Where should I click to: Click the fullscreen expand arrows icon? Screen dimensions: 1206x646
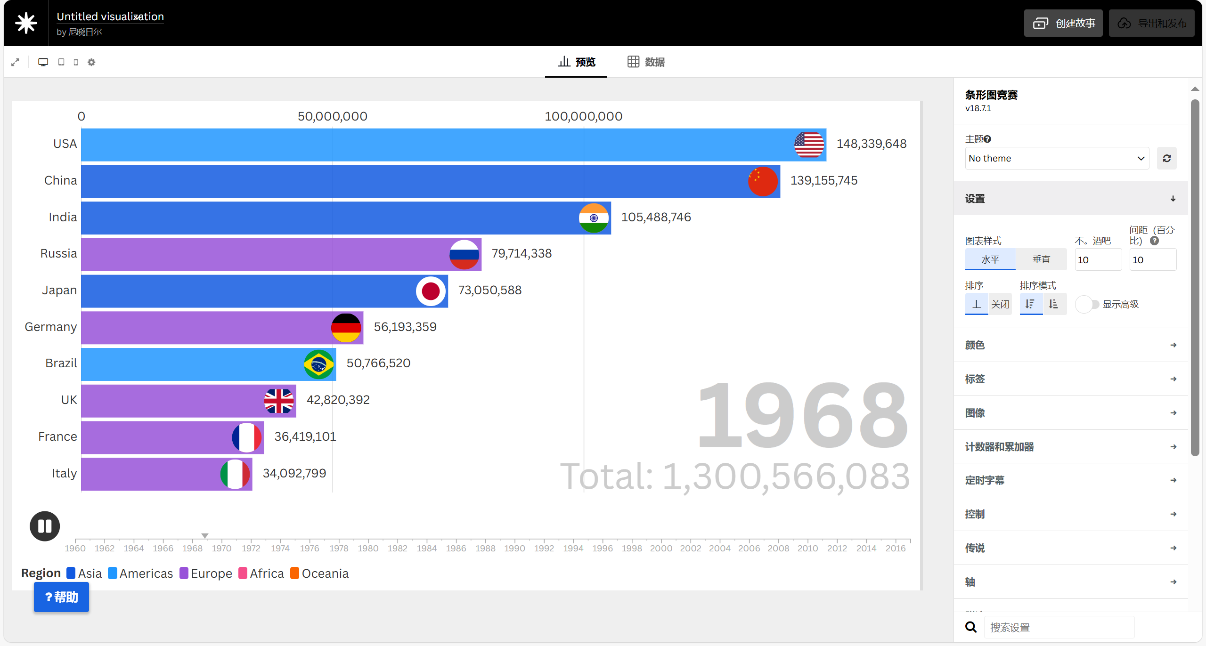point(15,62)
